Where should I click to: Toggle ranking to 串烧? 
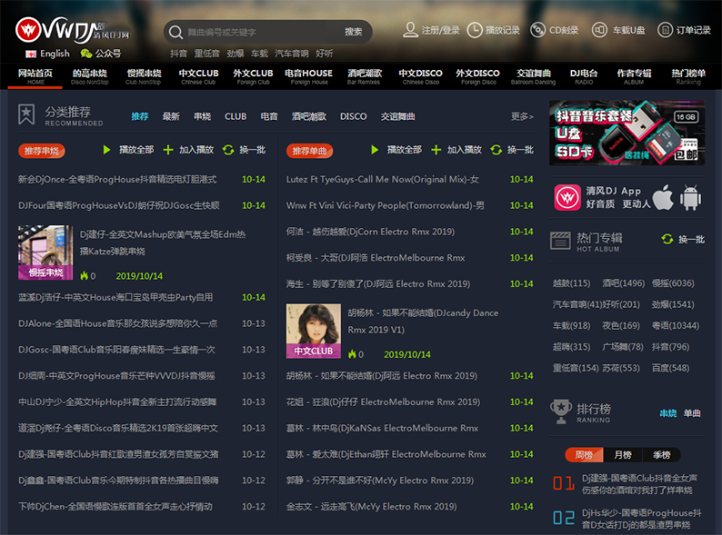tap(667, 413)
